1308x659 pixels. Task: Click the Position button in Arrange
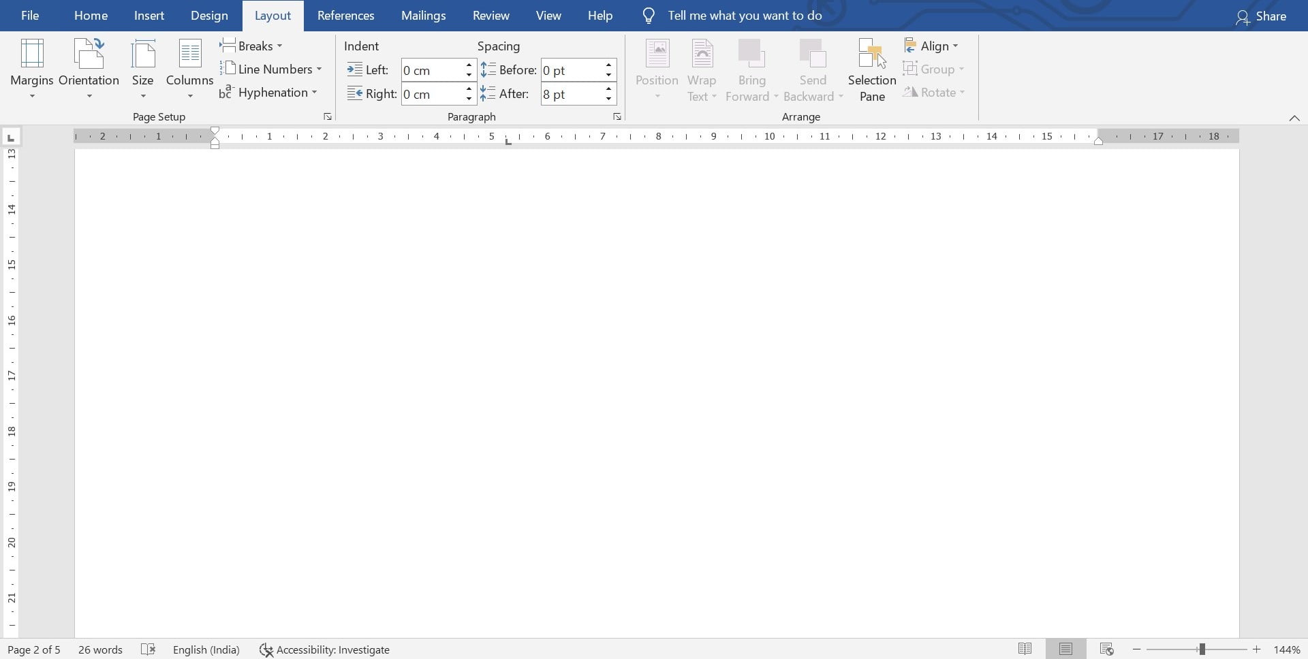(657, 69)
